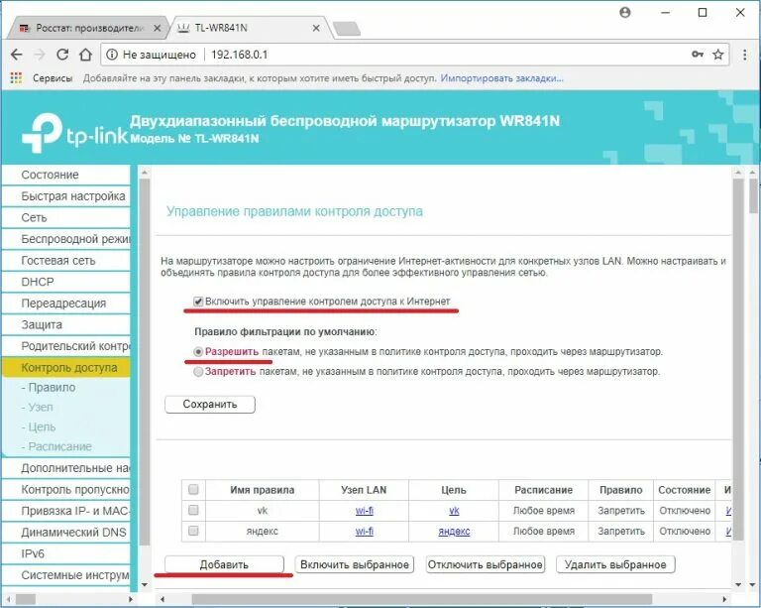761x608 pixels.
Task: Open Переадресация menu item
Action: [66, 304]
